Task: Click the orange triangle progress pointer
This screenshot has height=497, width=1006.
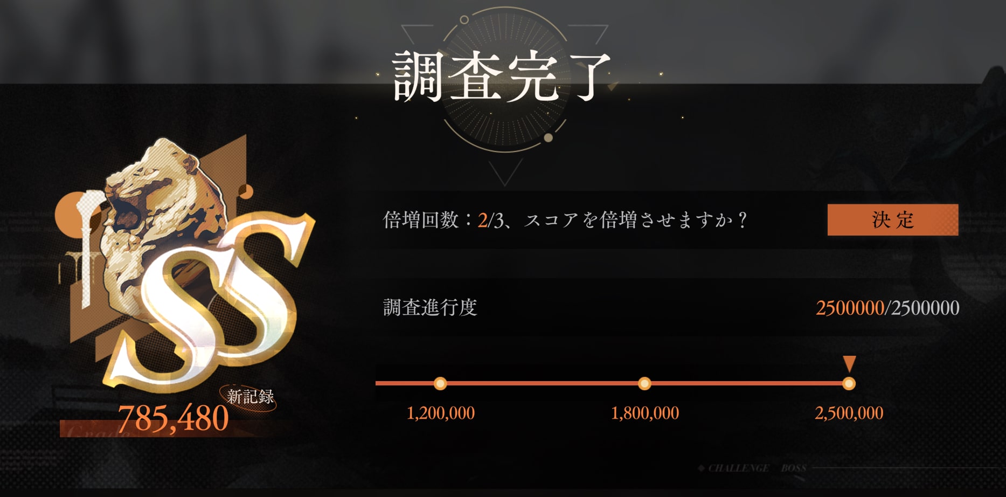Action: coord(849,364)
